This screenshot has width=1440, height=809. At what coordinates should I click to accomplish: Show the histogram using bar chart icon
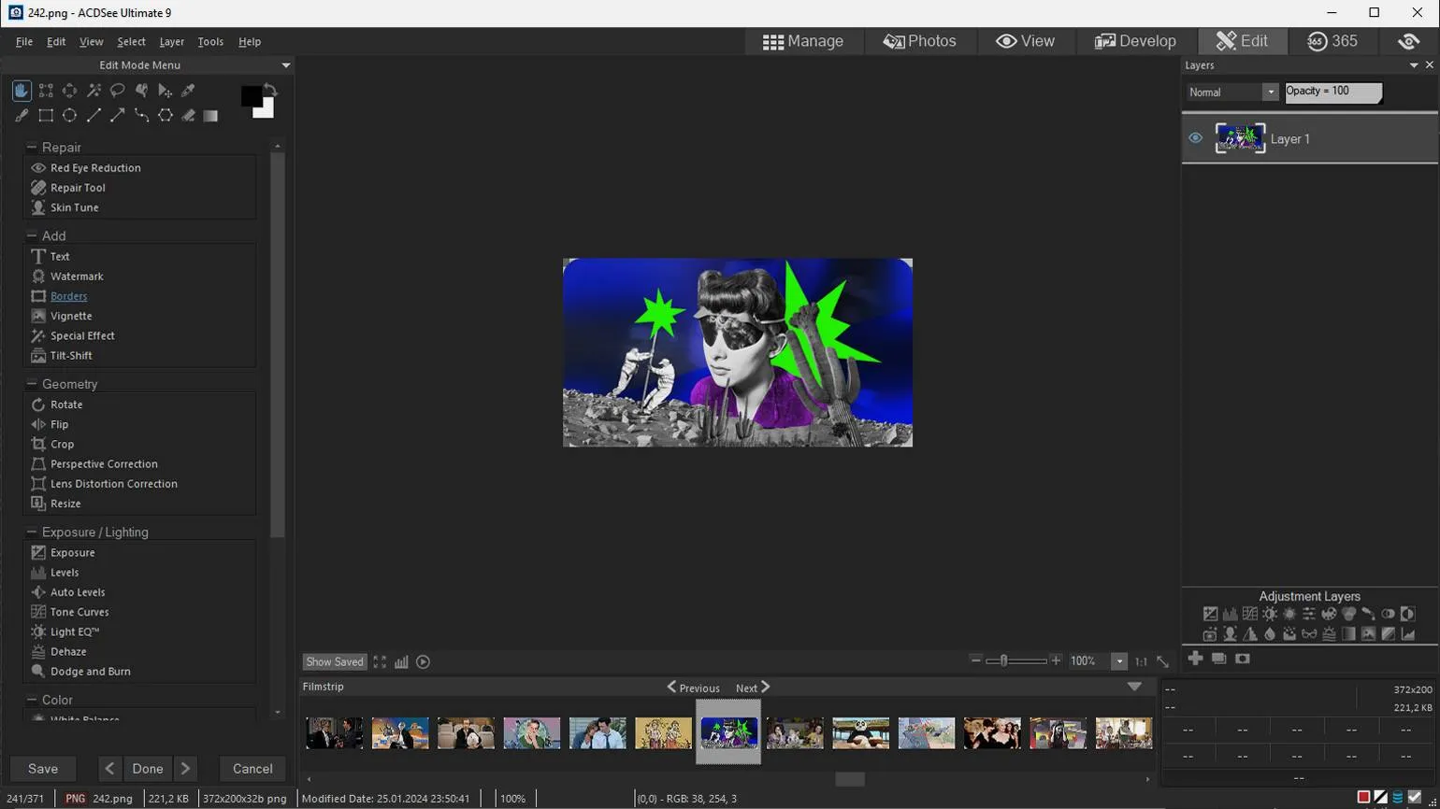click(x=401, y=662)
